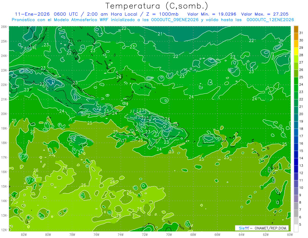Click the "31" color scale label

pyautogui.click(x=301, y=33)
